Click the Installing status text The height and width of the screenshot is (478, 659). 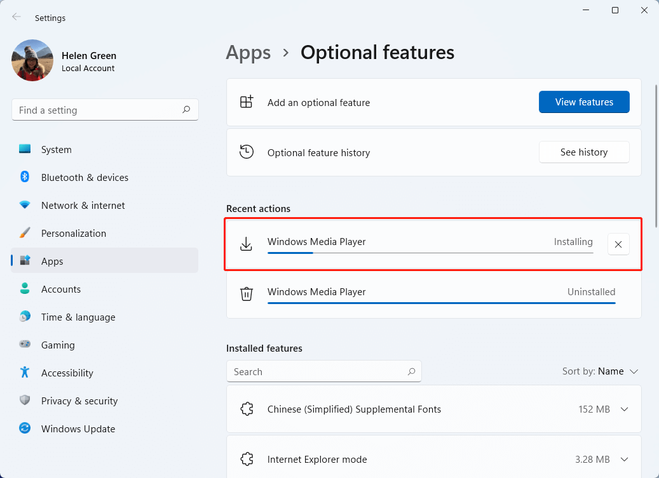coord(573,242)
